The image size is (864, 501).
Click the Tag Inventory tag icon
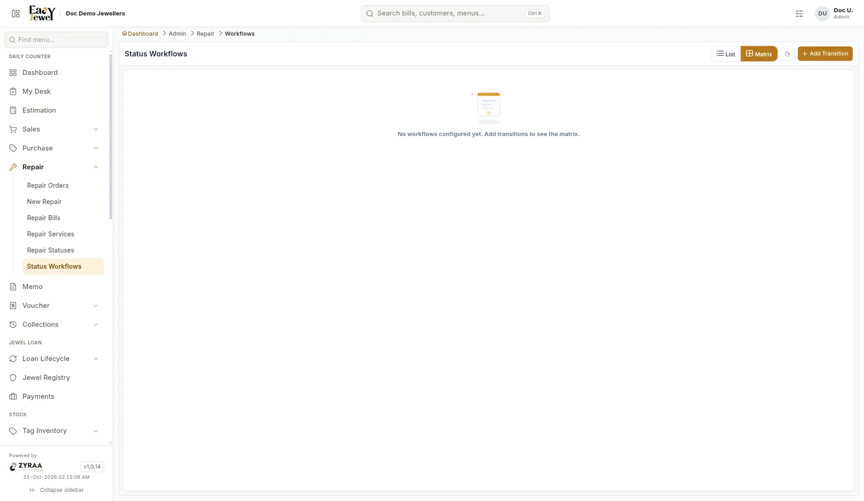(13, 431)
